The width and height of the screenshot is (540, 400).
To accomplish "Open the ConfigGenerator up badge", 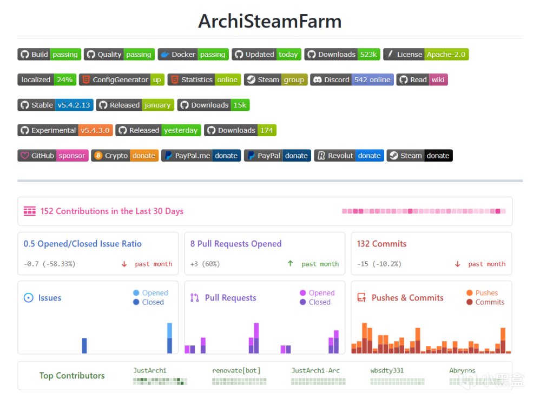I will (x=122, y=80).
